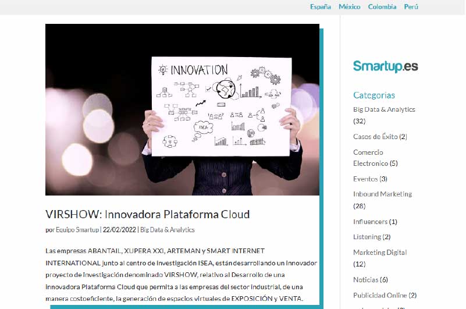Select the Casos de Éxito category
This screenshot has height=309, width=466.
(x=375, y=137)
